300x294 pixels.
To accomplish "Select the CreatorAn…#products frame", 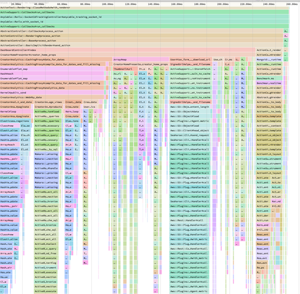I will (x=49, y=107).
